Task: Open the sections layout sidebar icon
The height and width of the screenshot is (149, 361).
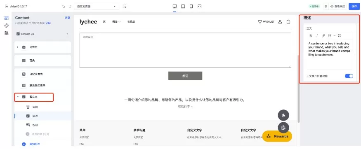Action: (x=7, y=18)
